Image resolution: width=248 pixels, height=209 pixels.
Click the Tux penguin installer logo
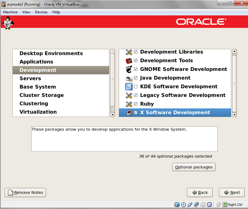coord(8,24)
